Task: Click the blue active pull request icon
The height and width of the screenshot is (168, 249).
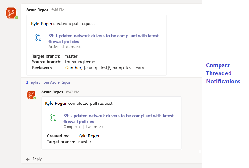Action: 38,38
